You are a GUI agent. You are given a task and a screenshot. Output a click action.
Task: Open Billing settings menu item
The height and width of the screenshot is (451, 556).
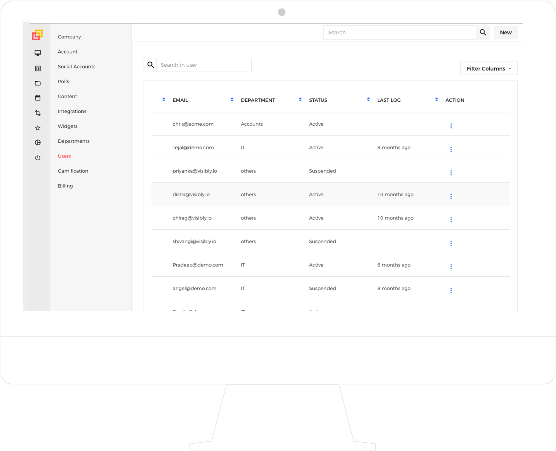point(65,186)
